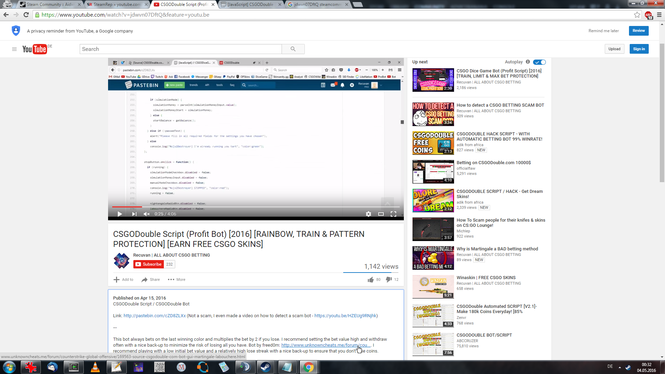Dislike the video thumbs down
Viewport: 665px width, 374px height.
click(389, 279)
